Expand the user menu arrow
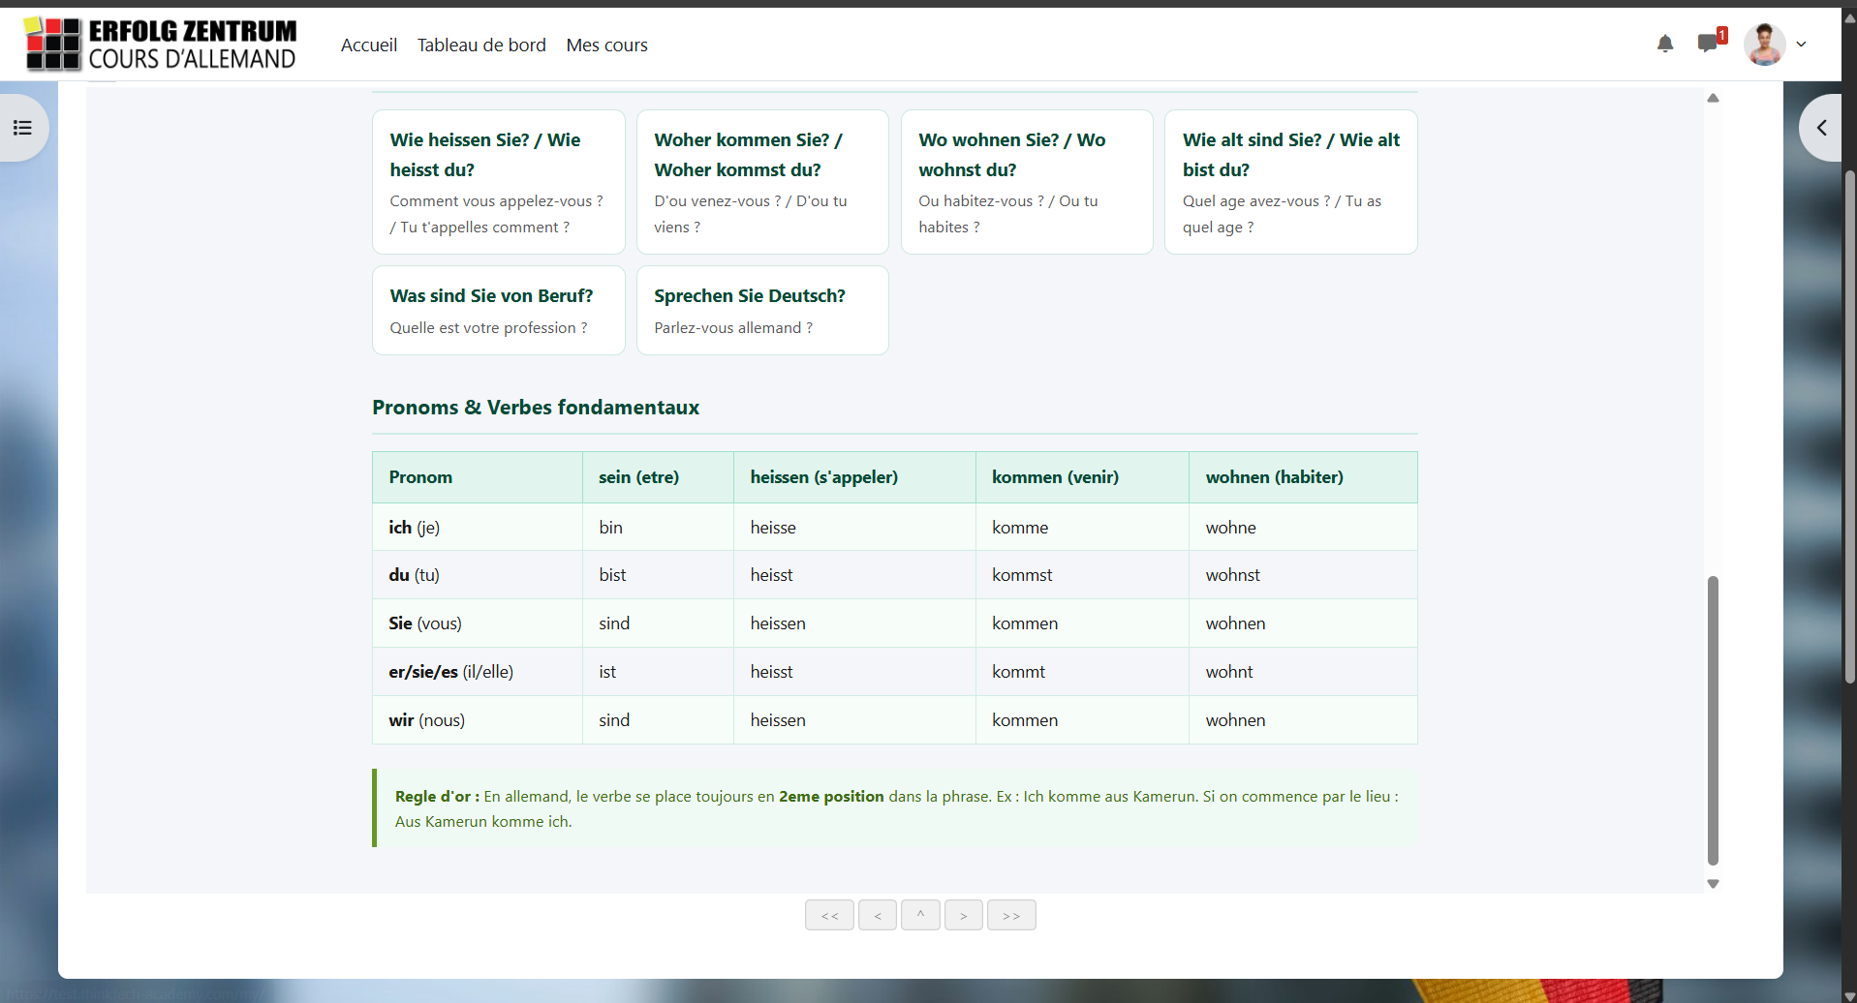1857x1003 pixels. click(x=1802, y=45)
